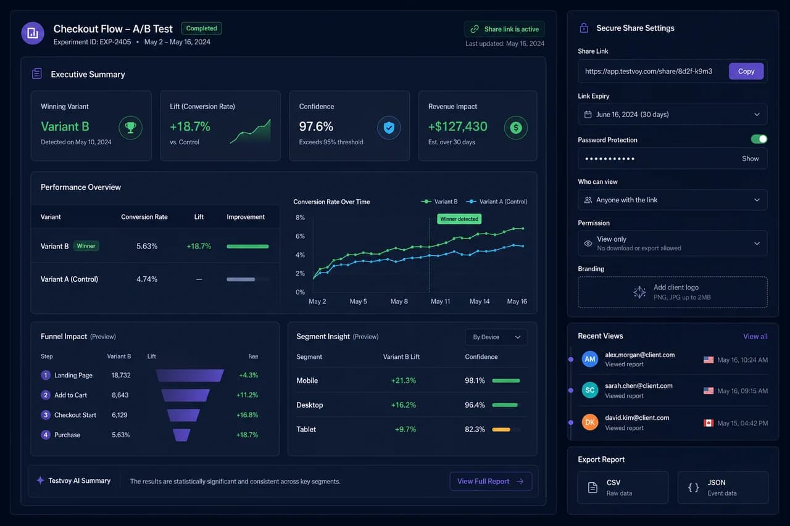Click the 4.74% conversion rate cell
This screenshot has height=526, width=790.
point(147,279)
